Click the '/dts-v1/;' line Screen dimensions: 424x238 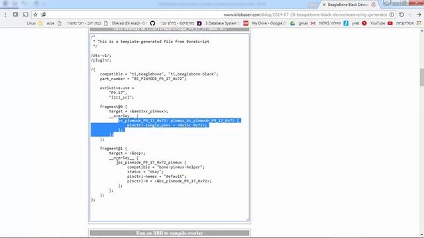pyautogui.click(x=101, y=56)
